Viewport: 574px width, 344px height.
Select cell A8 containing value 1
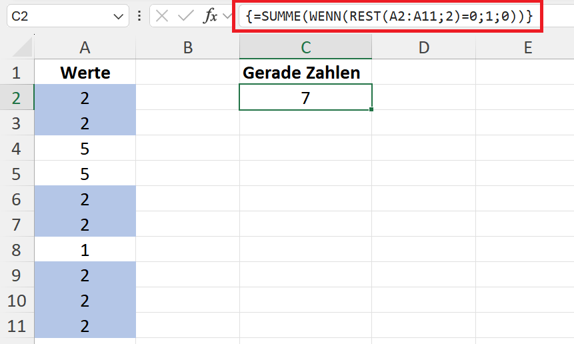click(85, 250)
